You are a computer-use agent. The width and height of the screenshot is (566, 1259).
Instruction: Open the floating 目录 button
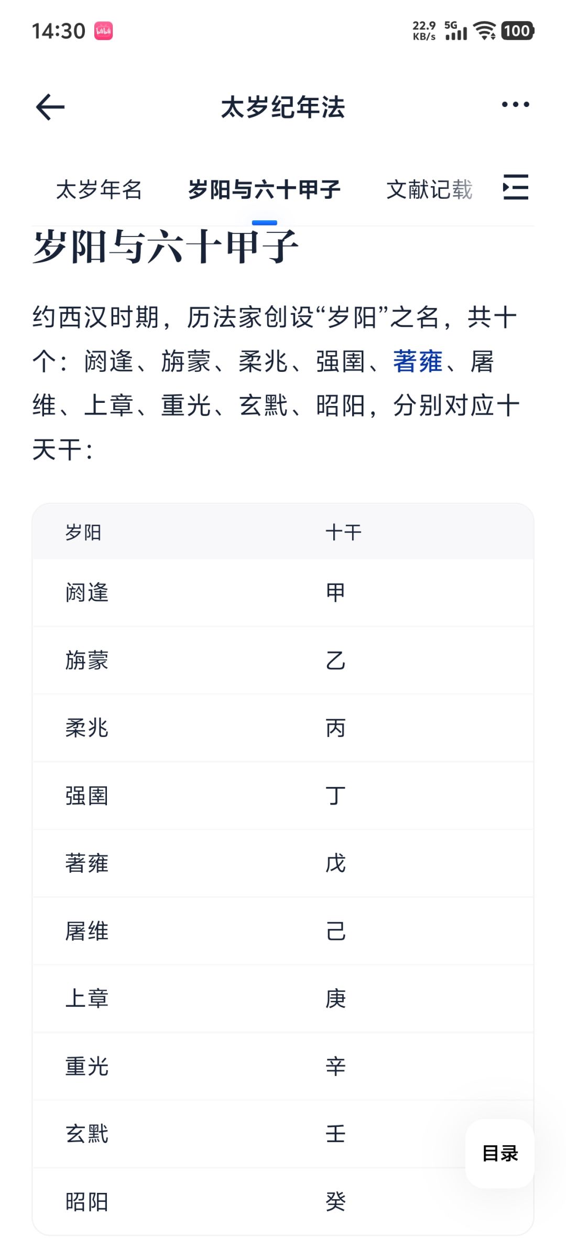click(x=500, y=1153)
